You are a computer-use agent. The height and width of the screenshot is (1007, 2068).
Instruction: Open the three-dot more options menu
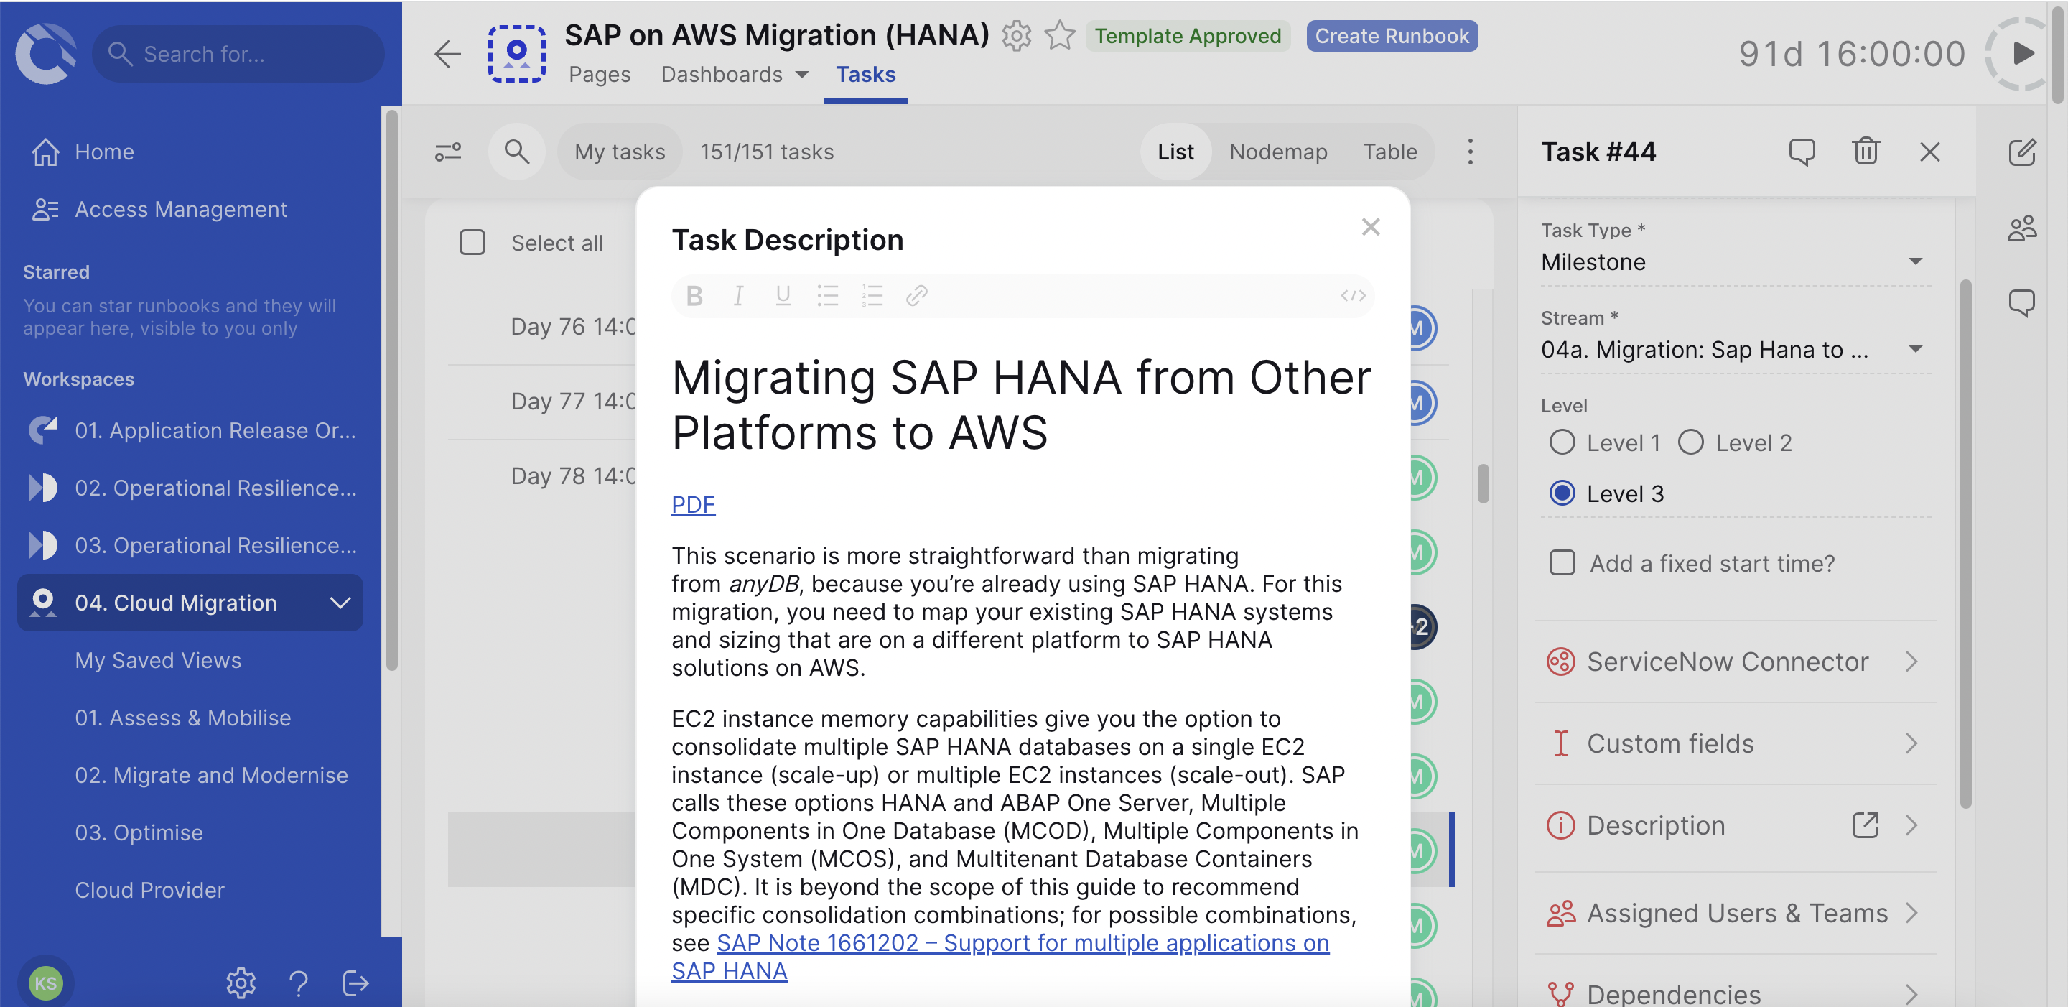[1471, 151]
